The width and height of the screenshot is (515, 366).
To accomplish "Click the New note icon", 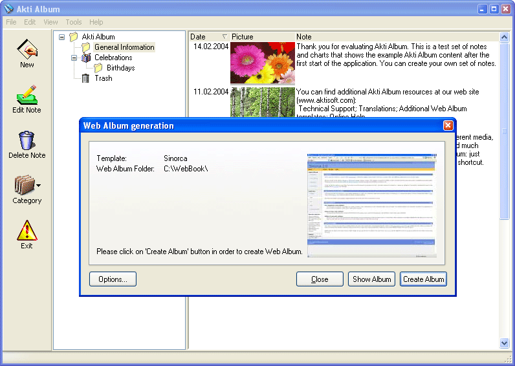I will 27,49.
